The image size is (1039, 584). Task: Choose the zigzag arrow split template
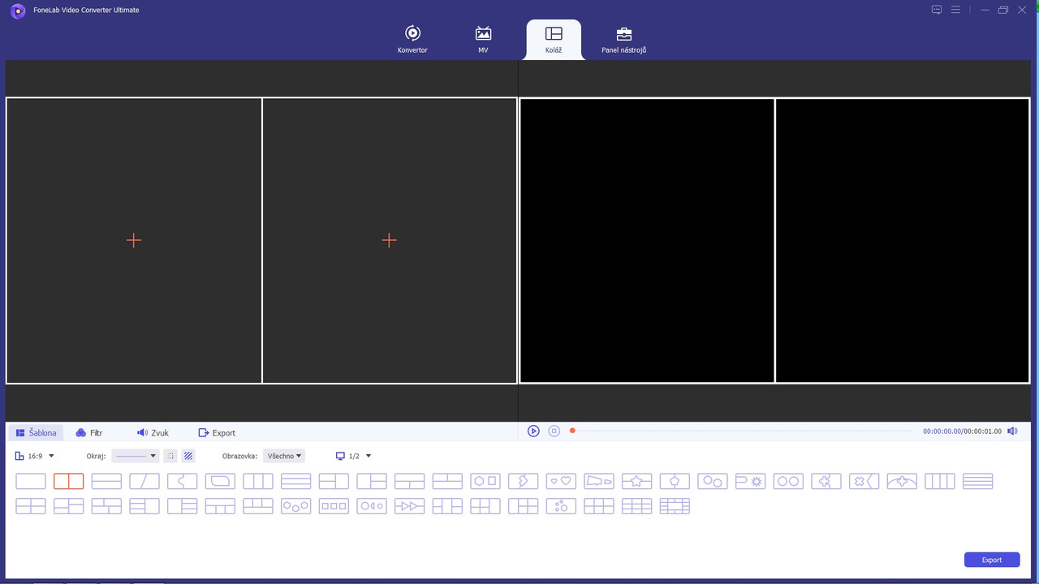tap(524, 481)
